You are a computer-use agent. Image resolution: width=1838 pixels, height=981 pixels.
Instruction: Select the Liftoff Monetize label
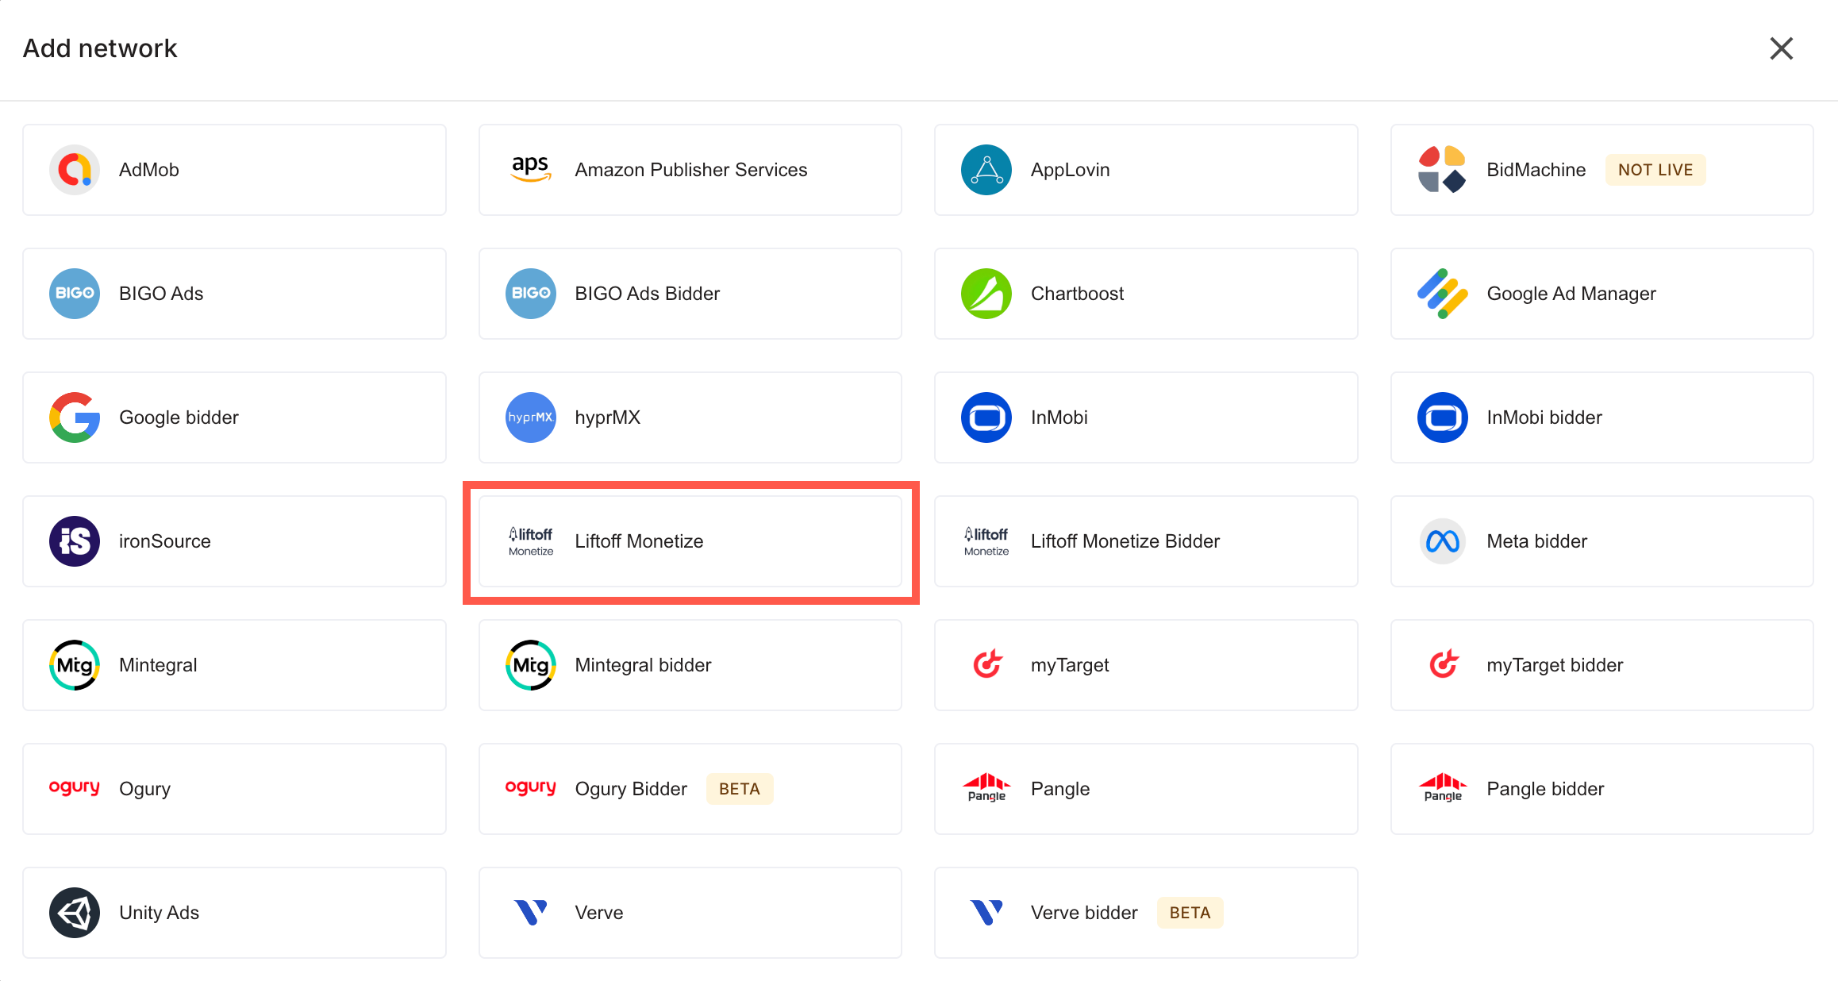(x=640, y=541)
